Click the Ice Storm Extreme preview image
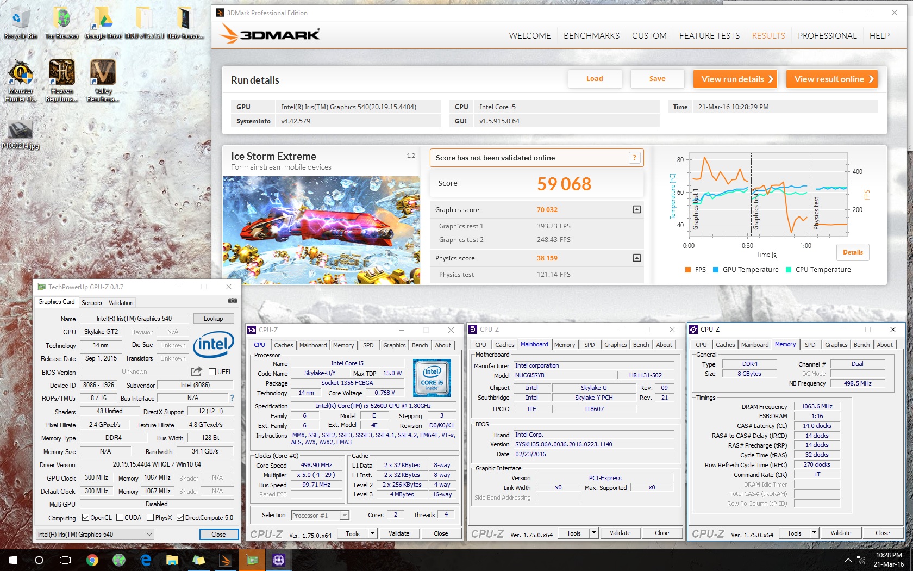This screenshot has width=913, height=571. (x=321, y=230)
